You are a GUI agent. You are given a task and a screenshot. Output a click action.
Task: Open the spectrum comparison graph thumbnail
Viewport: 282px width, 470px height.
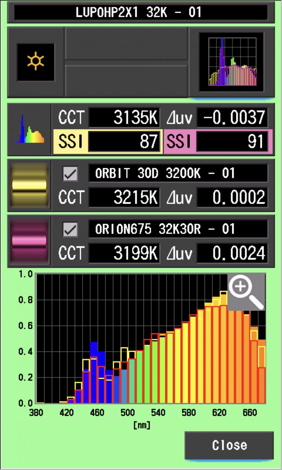[232, 62]
